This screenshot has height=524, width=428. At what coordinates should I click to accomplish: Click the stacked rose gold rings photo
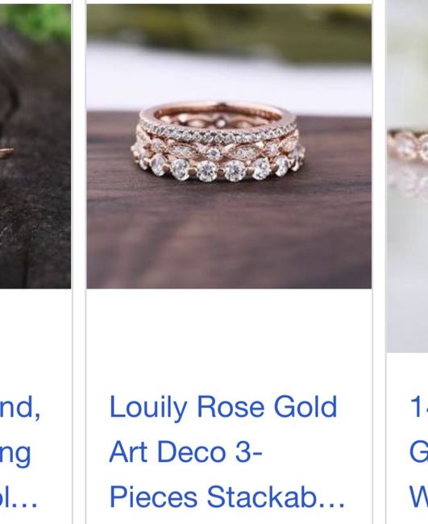229,147
